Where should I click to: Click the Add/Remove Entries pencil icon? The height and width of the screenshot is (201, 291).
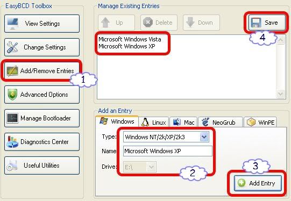[x=12, y=71]
